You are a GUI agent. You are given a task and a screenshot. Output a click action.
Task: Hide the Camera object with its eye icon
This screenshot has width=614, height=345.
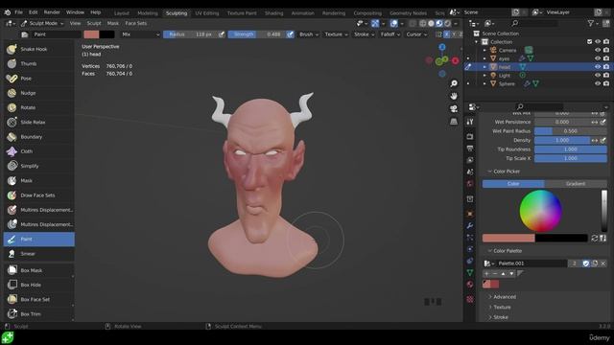coord(598,50)
